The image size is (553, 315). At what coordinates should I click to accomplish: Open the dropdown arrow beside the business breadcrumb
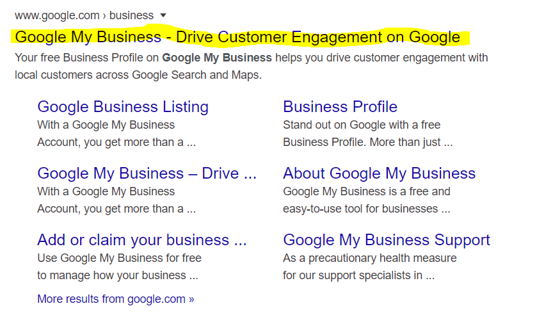coord(163,15)
